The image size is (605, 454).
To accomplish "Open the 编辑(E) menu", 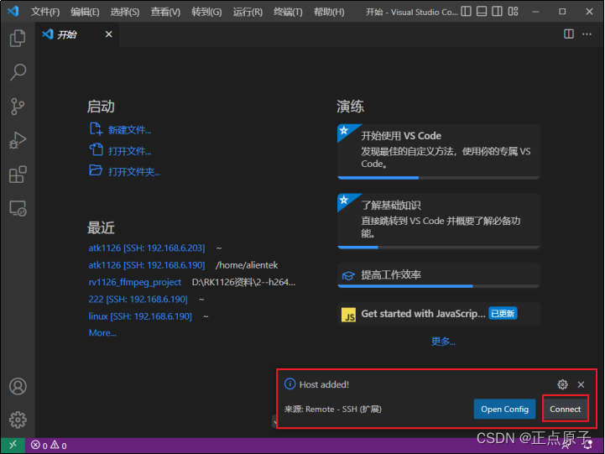I will coord(85,12).
